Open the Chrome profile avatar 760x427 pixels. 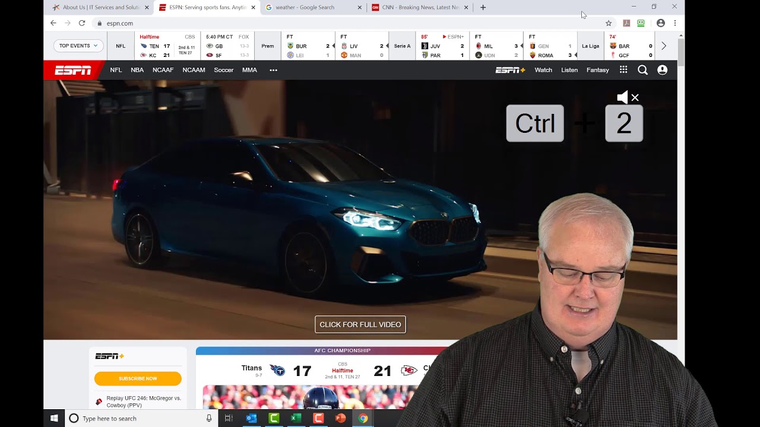[x=661, y=23]
